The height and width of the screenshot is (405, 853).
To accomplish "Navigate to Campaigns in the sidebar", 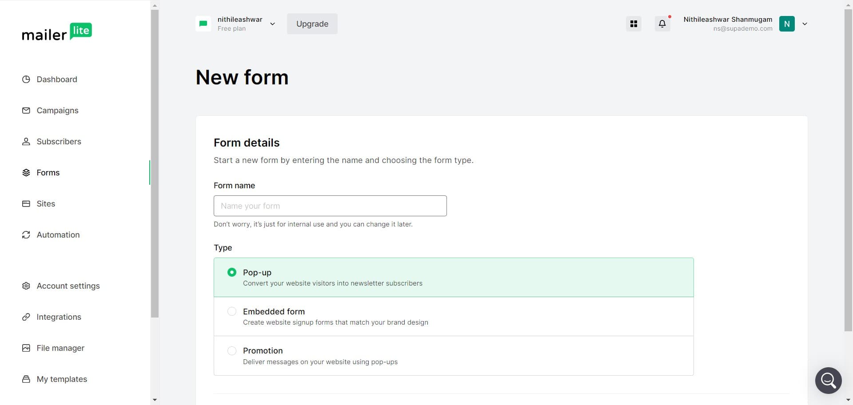I will [57, 110].
